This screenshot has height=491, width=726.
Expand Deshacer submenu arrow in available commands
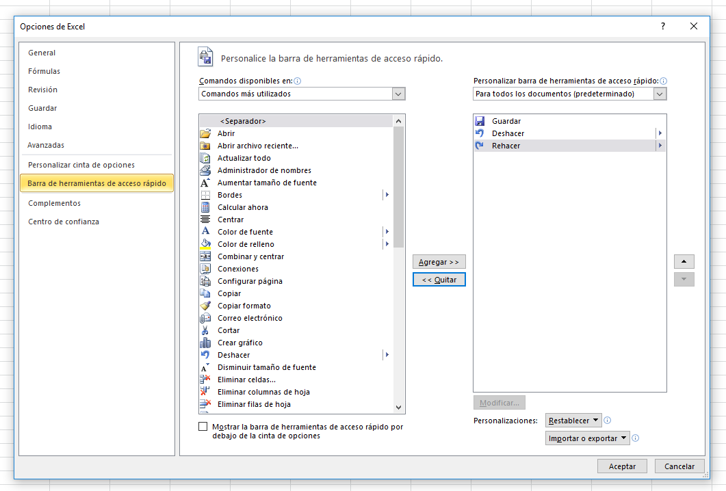387,355
